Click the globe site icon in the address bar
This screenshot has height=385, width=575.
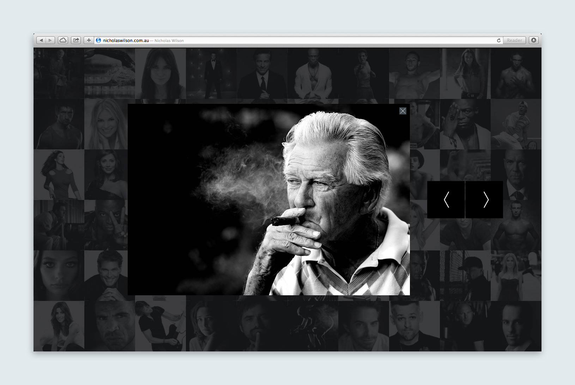[x=98, y=40]
